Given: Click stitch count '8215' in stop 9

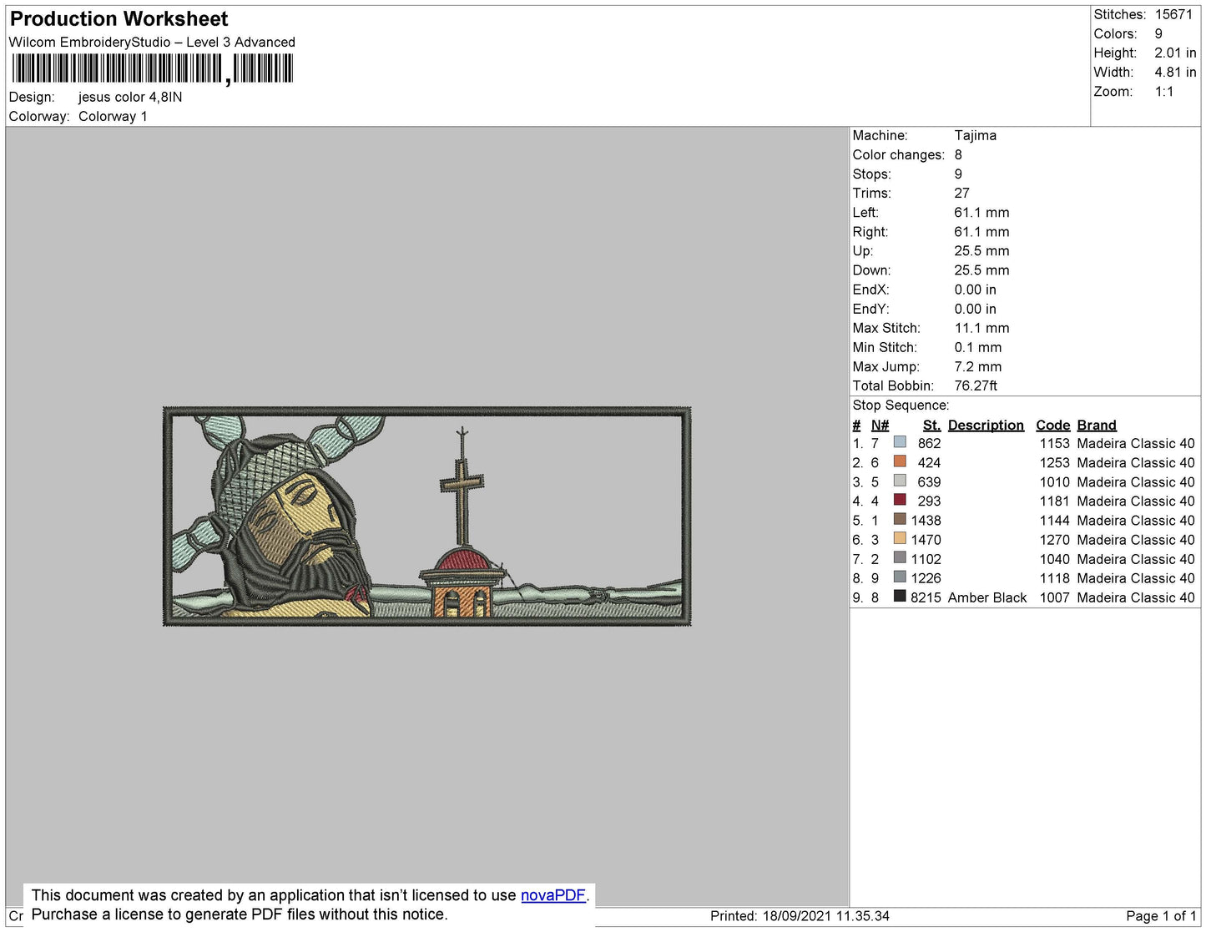Looking at the screenshot, I should pyautogui.click(x=926, y=597).
